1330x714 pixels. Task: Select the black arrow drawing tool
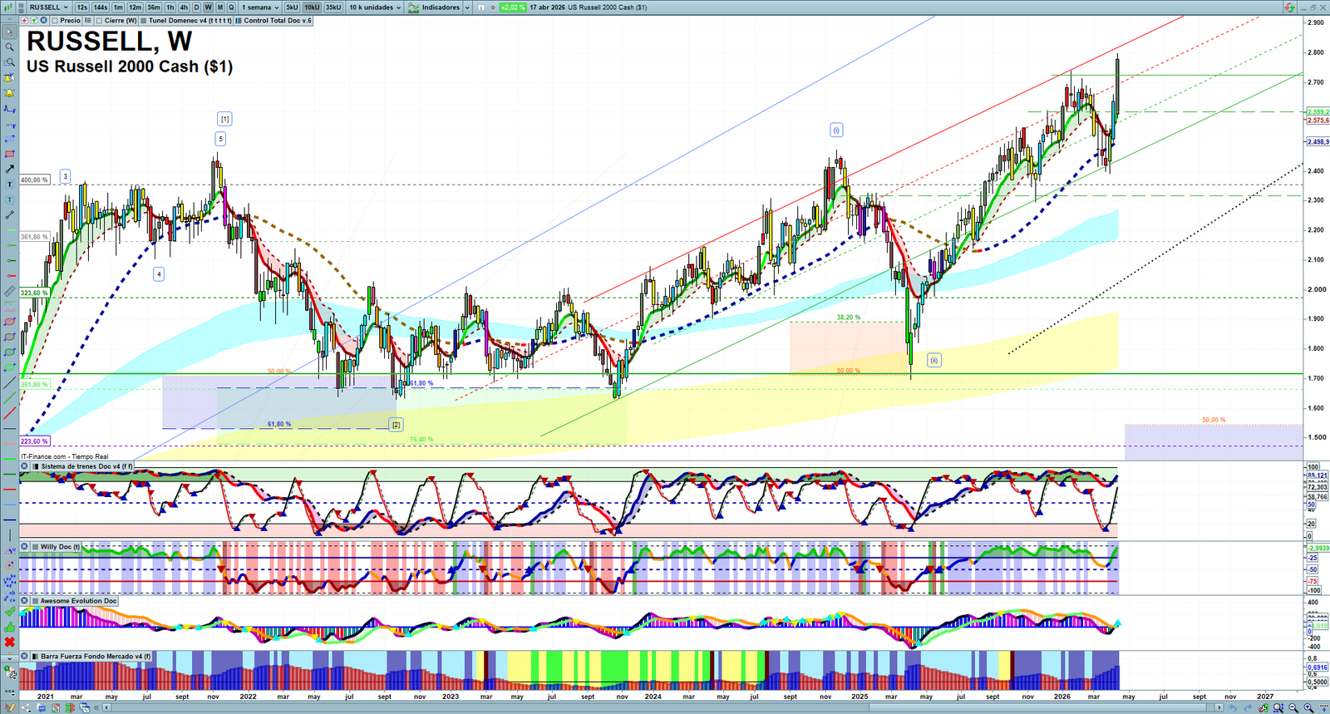(10, 169)
